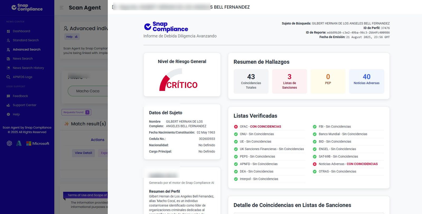Click the red OFAC status icon
The height and width of the screenshot is (214, 422).
pyautogui.click(x=236, y=127)
